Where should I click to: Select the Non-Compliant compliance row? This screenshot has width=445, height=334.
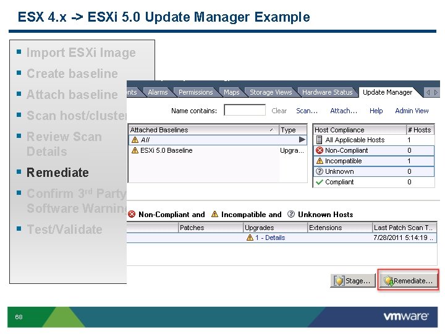[374, 150]
